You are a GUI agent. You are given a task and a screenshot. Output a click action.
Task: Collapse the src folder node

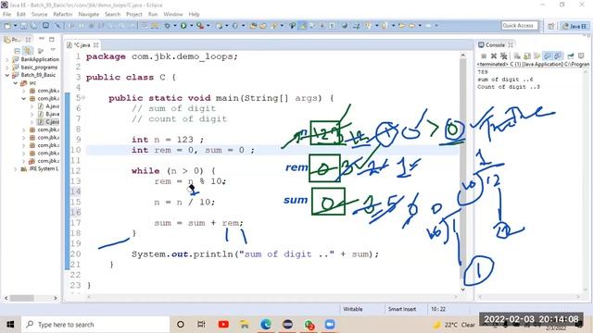click(16, 82)
